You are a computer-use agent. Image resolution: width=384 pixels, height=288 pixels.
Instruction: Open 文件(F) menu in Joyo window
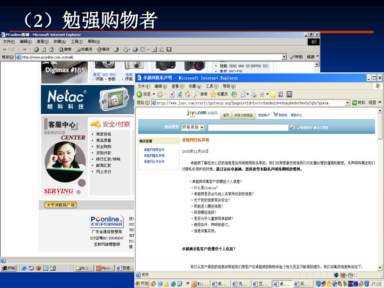click(144, 86)
